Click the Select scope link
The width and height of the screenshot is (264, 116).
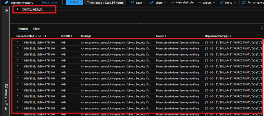pyautogui.click(x=49, y=3)
